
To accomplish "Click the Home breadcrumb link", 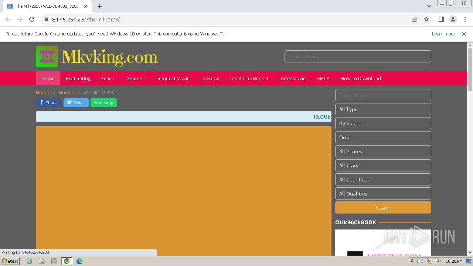I will point(42,92).
